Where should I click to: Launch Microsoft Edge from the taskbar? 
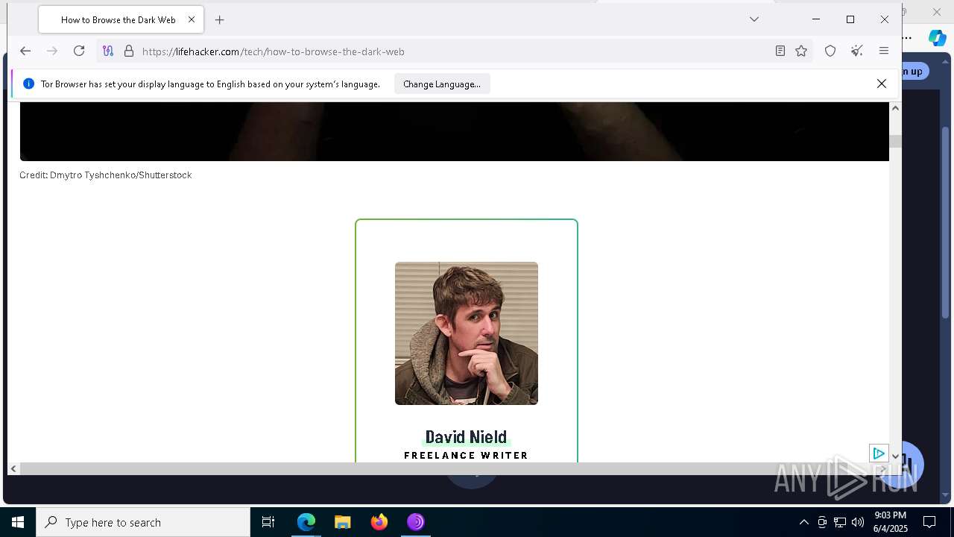coord(306,522)
